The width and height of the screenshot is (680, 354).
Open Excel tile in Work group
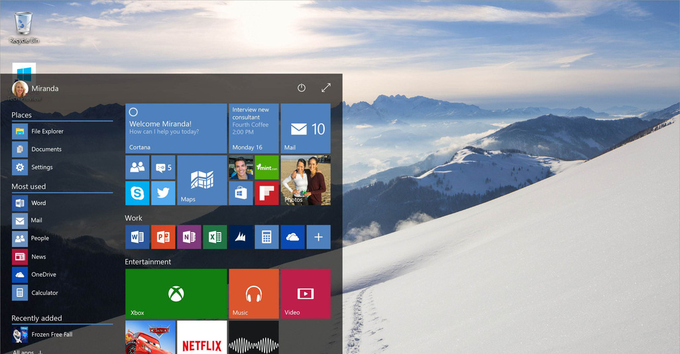coord(215,237)
